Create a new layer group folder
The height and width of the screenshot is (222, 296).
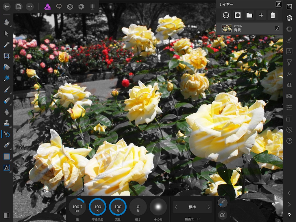coord(249,15)
